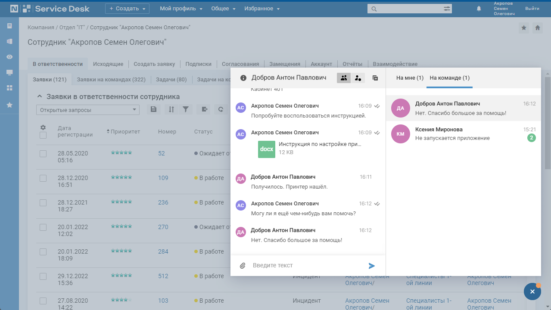Refresh the request list icon
Viewport: 551px width, 310px height.
(x=221, y=109)
